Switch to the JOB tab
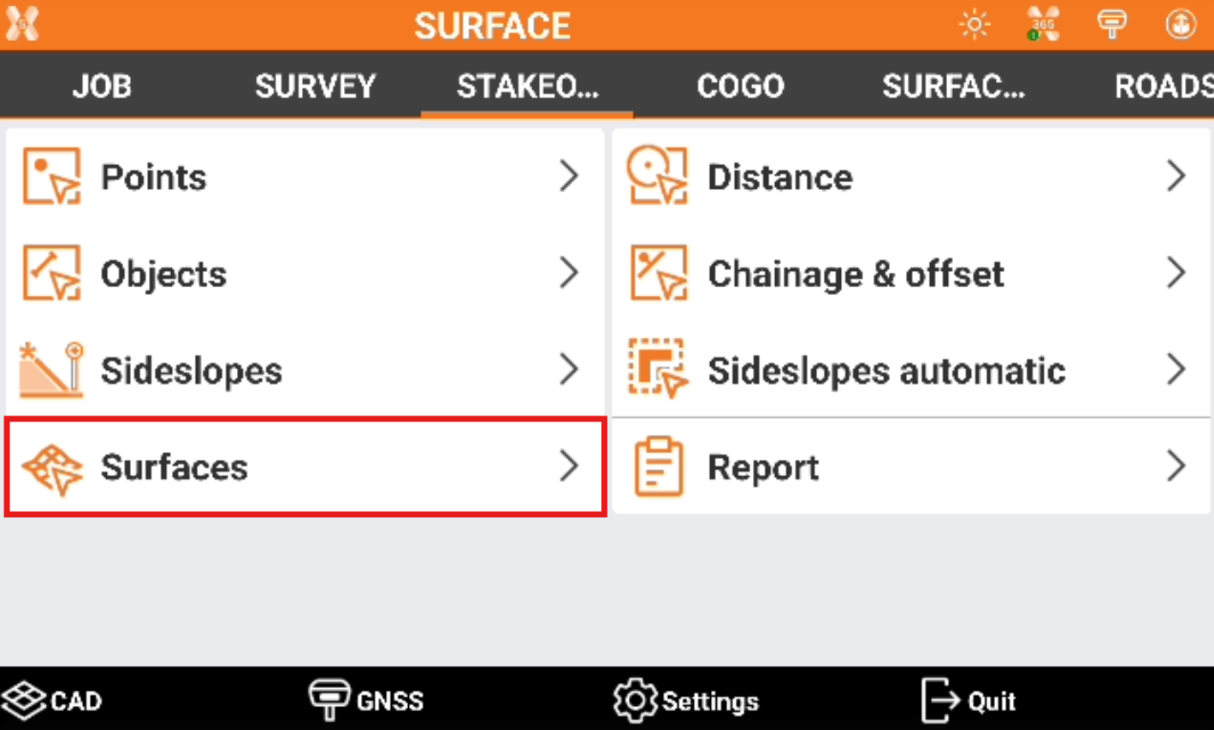The image size is (1214, 730). pyautogui.click(x=102, y=85)
